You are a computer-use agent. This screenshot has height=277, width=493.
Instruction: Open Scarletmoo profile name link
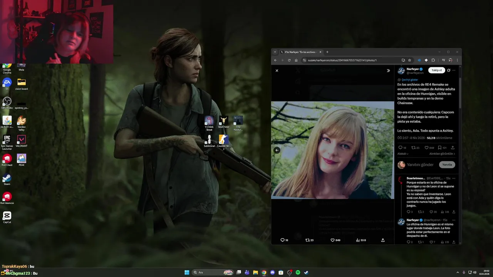pos(416,179)
